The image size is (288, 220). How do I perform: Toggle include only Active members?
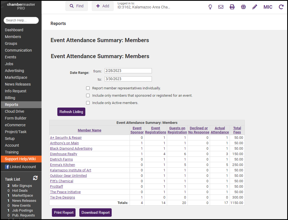tap(88, 103)
